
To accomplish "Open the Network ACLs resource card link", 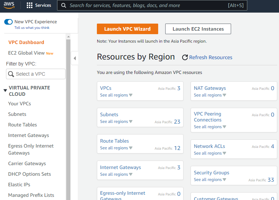I will [210, 146].
